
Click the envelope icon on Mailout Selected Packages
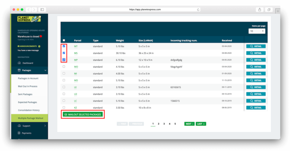pyautogui.click(x=66, y=114)
